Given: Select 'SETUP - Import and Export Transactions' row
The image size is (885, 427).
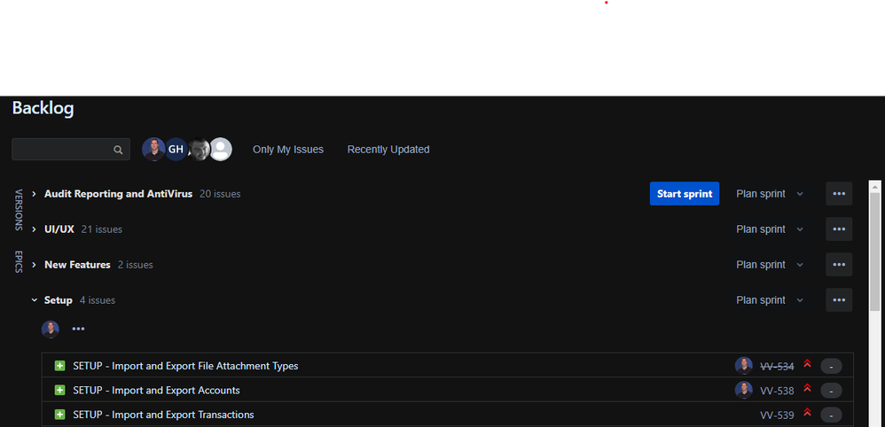Looking at the screenshot, I should pyautogui.click(x=448, y=414).
